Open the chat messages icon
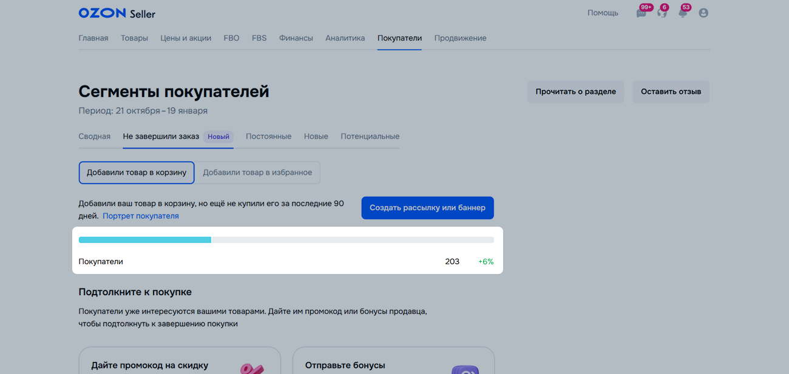This screenshot has height=374, width=789. [641, 13]
